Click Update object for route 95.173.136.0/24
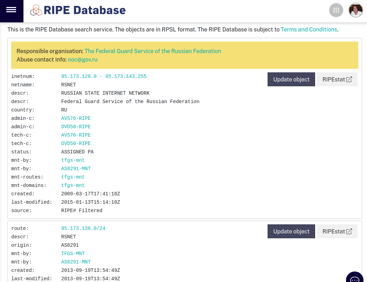367x282 pixels. (291, 231)
